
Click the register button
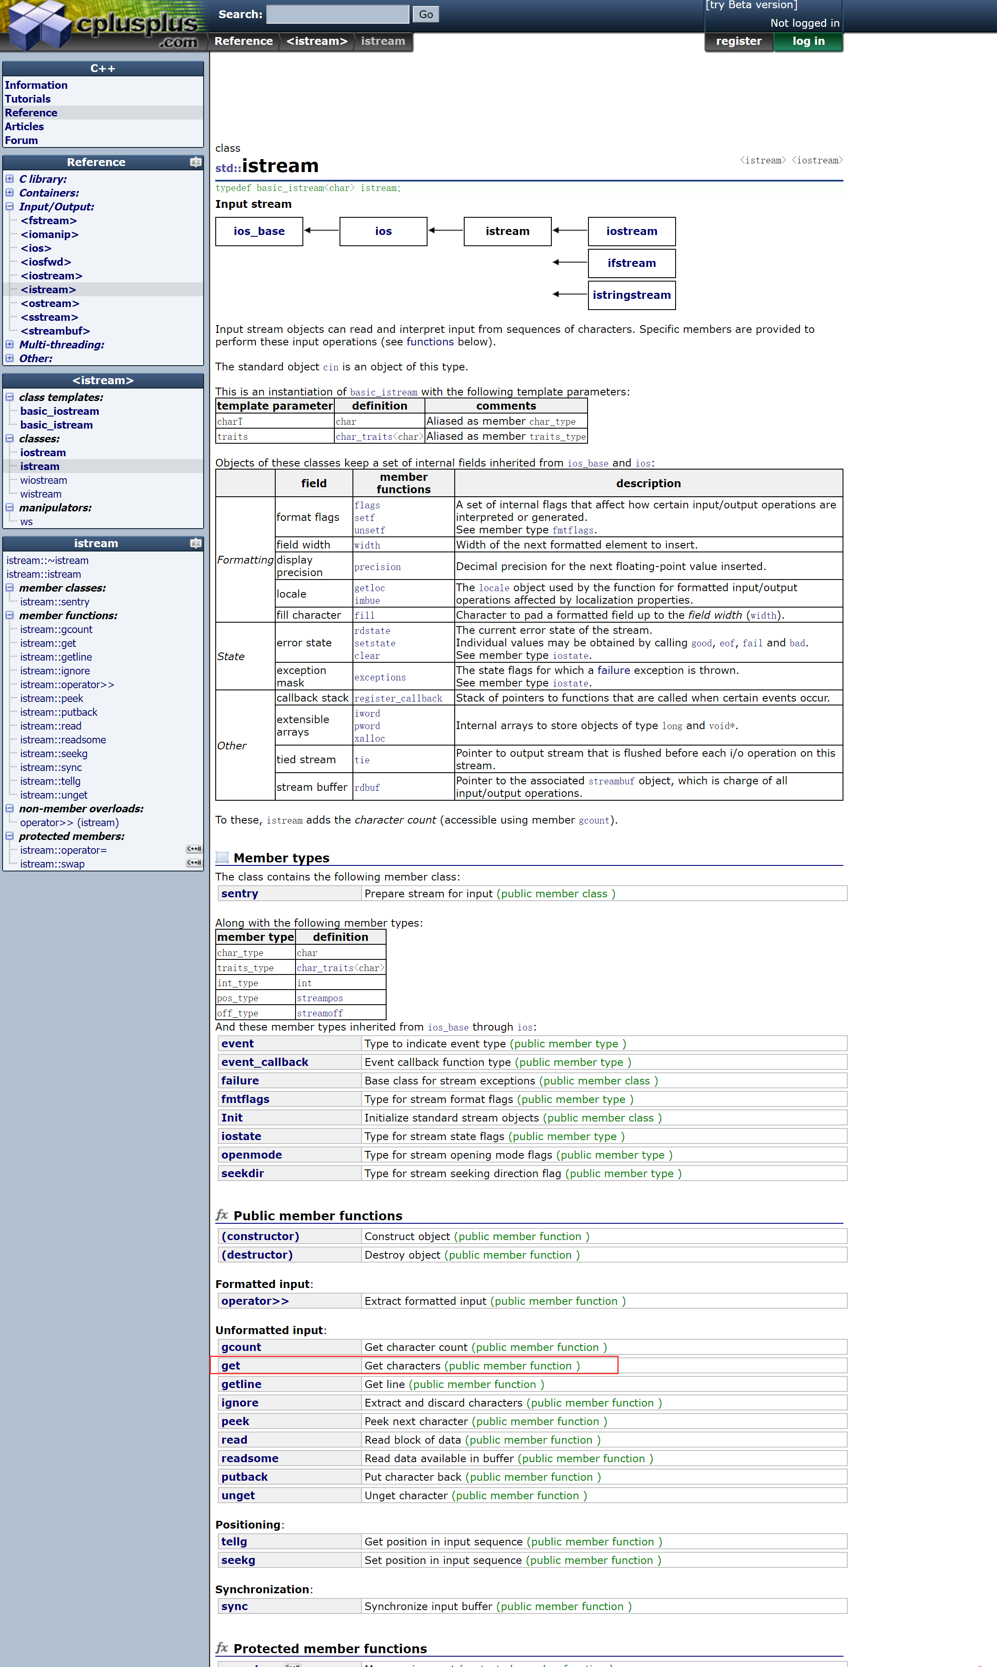[x=738, y=42]
